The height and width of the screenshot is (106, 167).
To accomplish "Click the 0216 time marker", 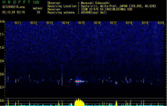I will tap(97, 23).
